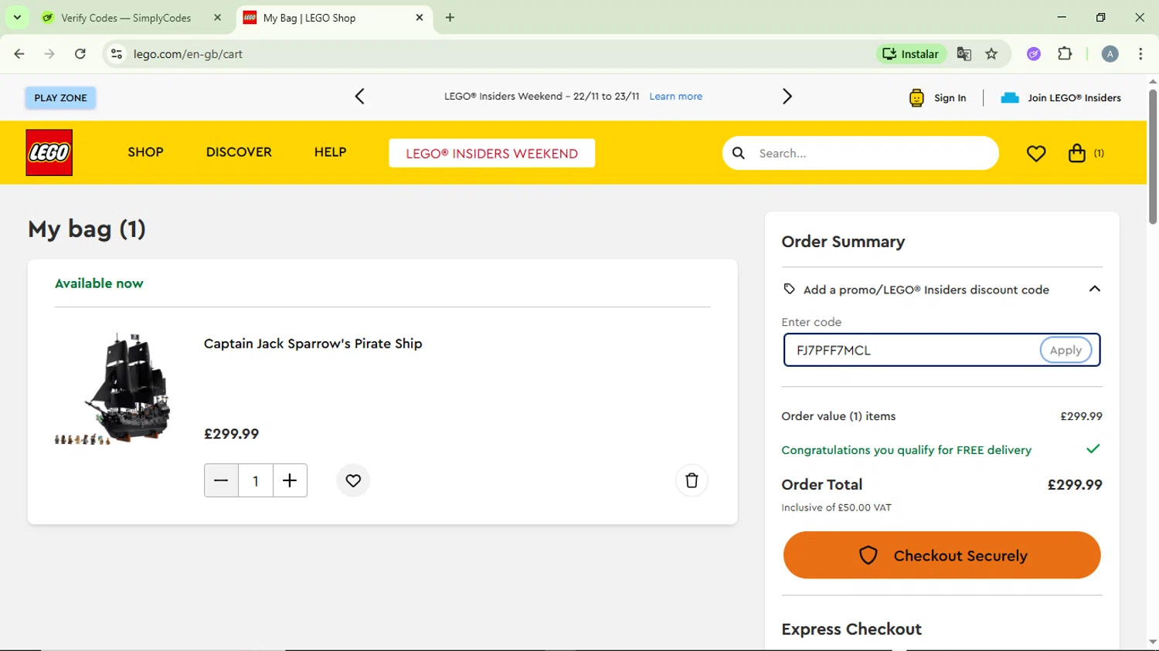Click the page vertical scrollbar
Image resolution: width=1159 pixels, height=651 pixels.
[1153, 157]
